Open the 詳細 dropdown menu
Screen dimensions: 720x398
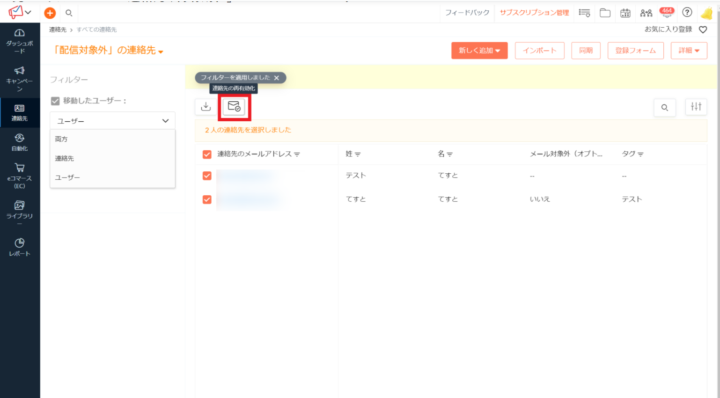(689, 51)
